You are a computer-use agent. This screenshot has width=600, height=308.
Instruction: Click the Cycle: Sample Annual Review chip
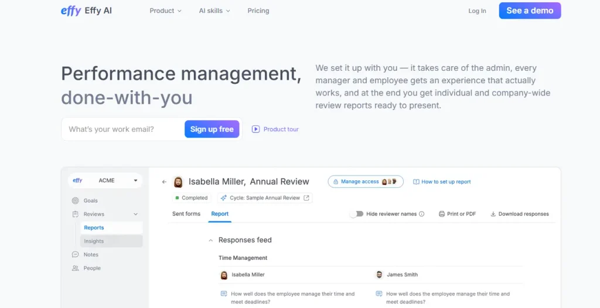265,198
